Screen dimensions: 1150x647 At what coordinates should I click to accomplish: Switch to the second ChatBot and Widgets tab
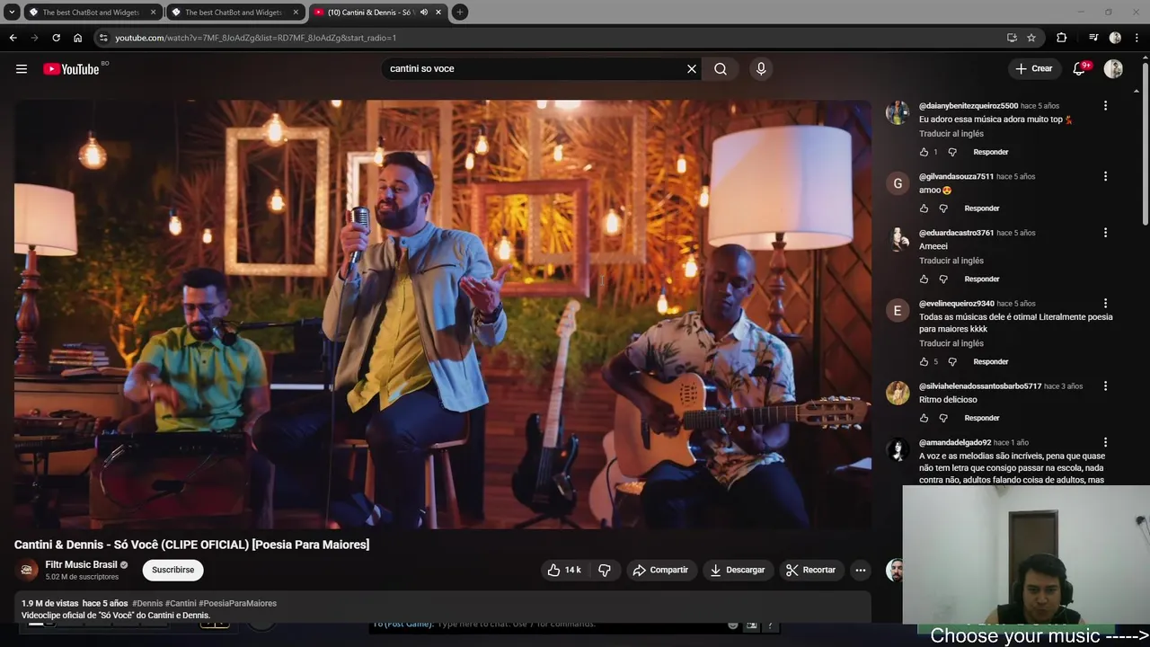click(234, 13)
